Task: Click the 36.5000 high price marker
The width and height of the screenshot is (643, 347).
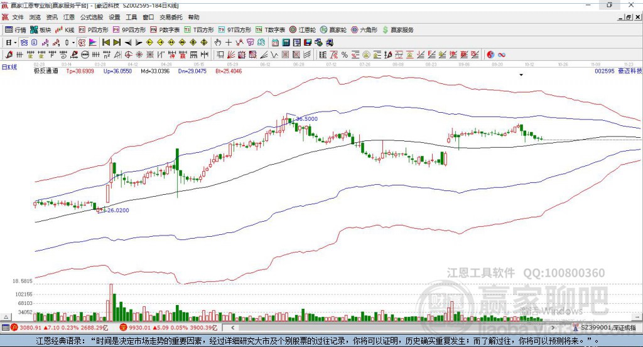Action: coord(306,118)
